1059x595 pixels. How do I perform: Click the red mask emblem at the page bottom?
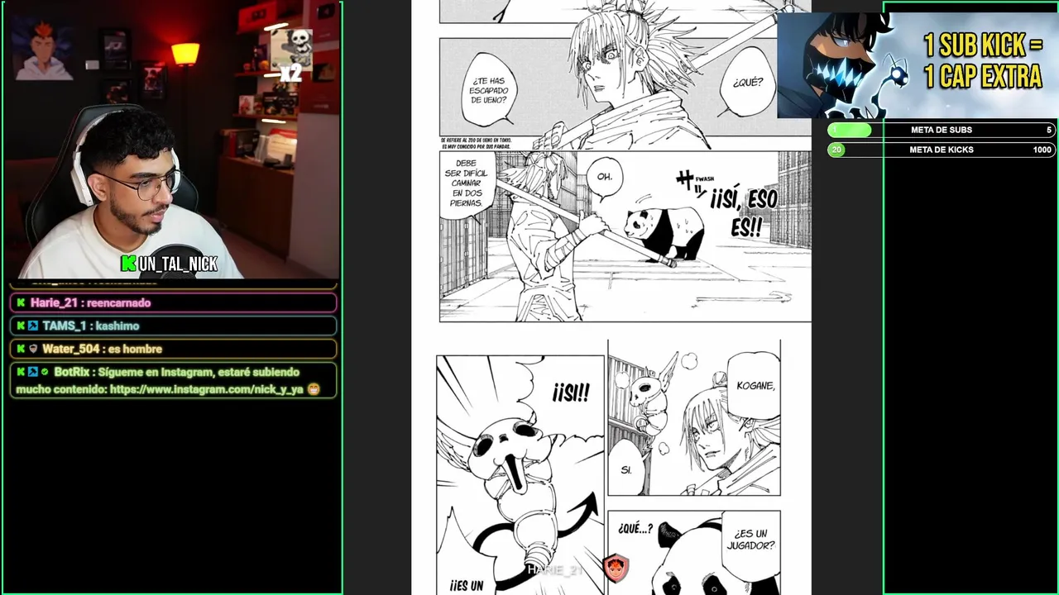pos(616,568)
